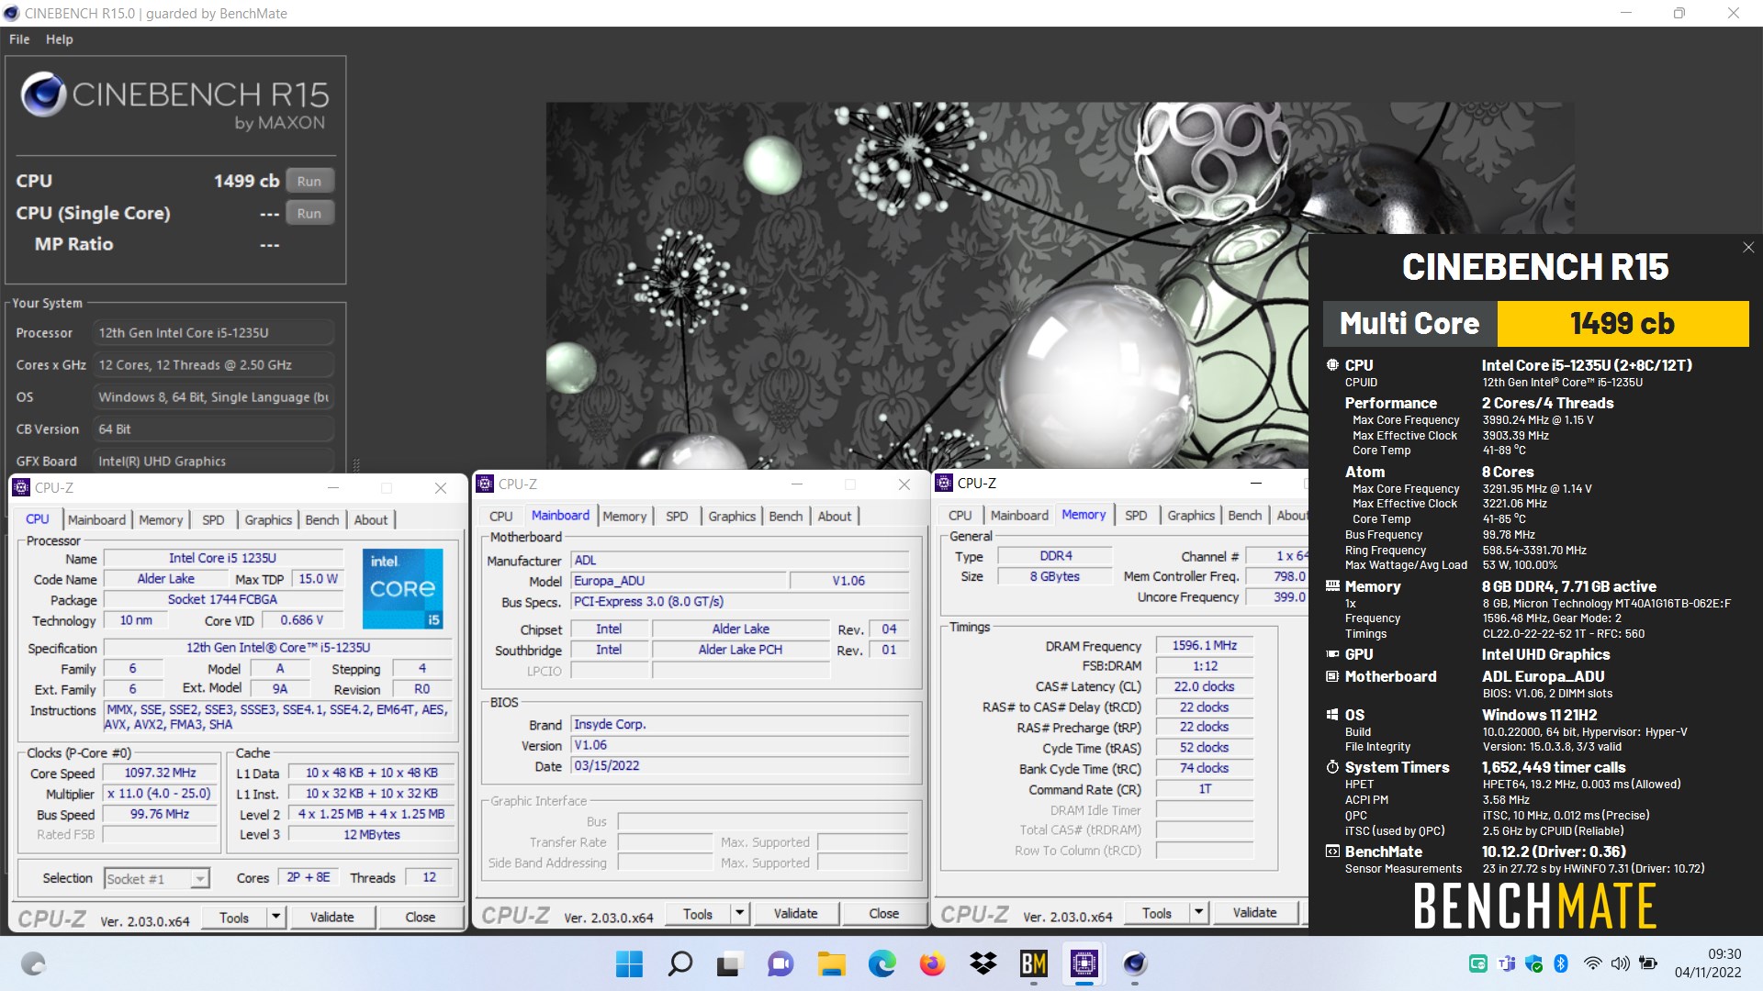Click Processor field in Cinebench system info
Viewport: 1763px width, 991px height.
coord(213,333)
